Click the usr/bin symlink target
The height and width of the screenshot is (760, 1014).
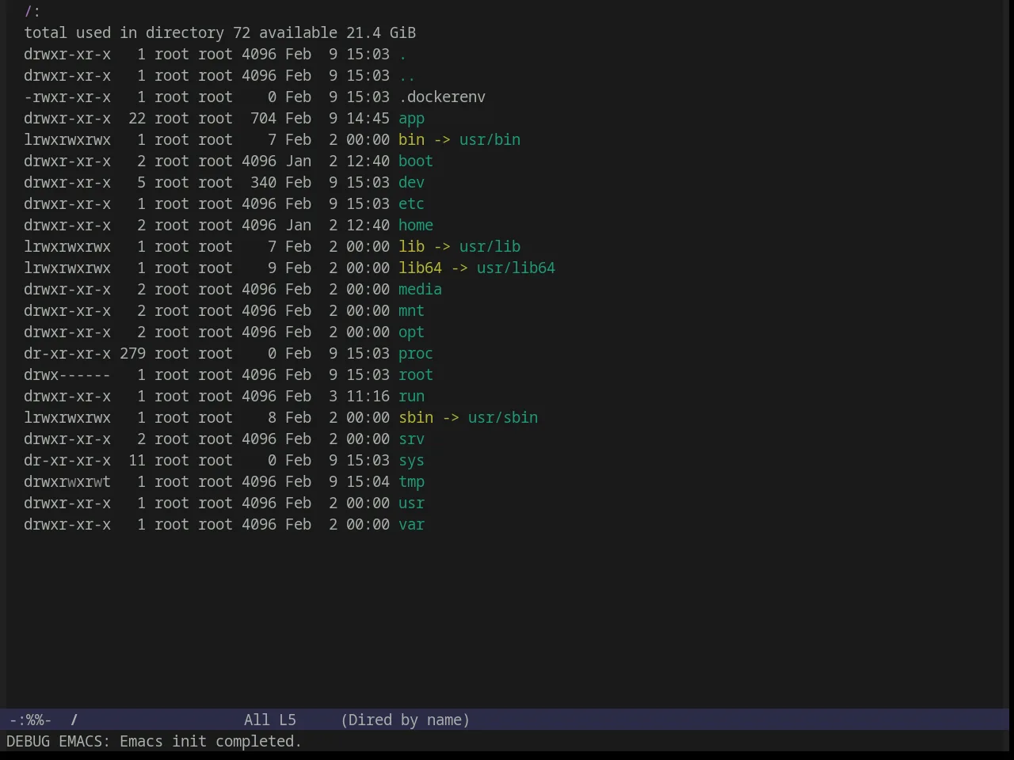490,139
